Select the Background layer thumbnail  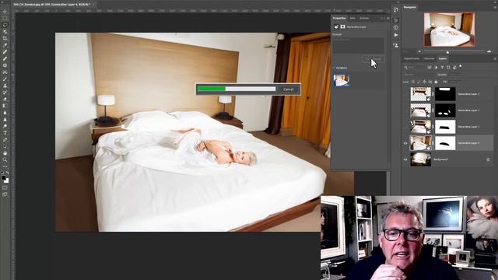point(420,159)
